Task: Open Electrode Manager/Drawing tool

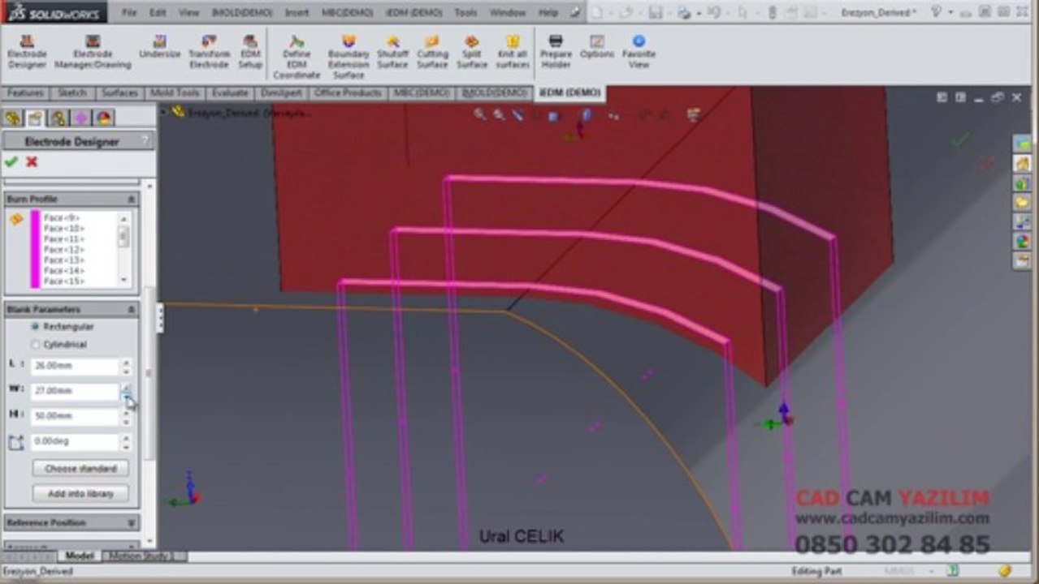Action: (93, 53)
